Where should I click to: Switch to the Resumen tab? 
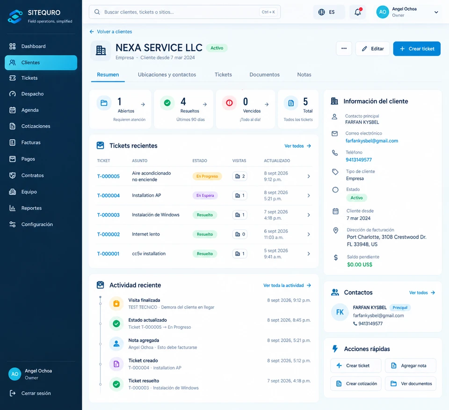(x=108, y=74)
